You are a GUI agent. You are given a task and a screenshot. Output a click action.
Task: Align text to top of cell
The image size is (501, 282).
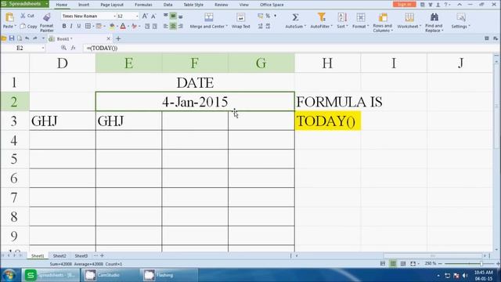[166, 16]
